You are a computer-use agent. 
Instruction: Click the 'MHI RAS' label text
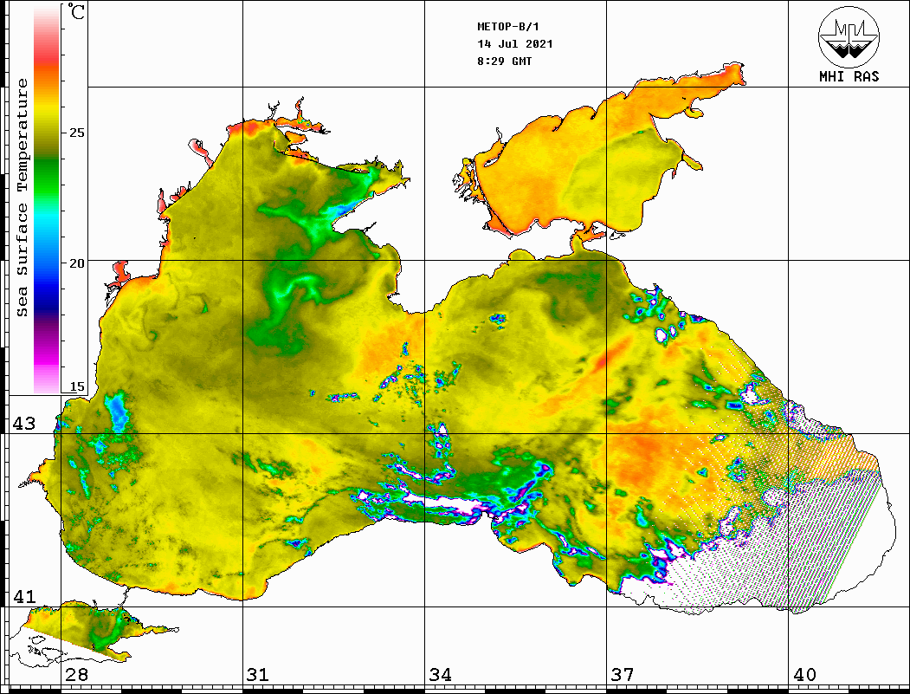(x=849, y=76)
